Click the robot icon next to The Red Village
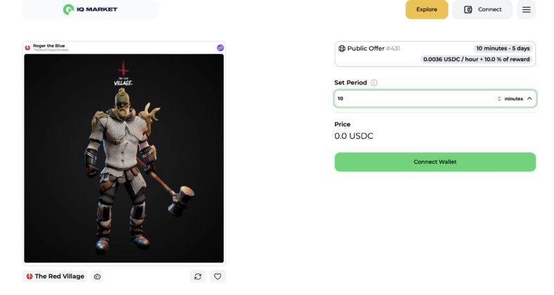 click(97, 276)
